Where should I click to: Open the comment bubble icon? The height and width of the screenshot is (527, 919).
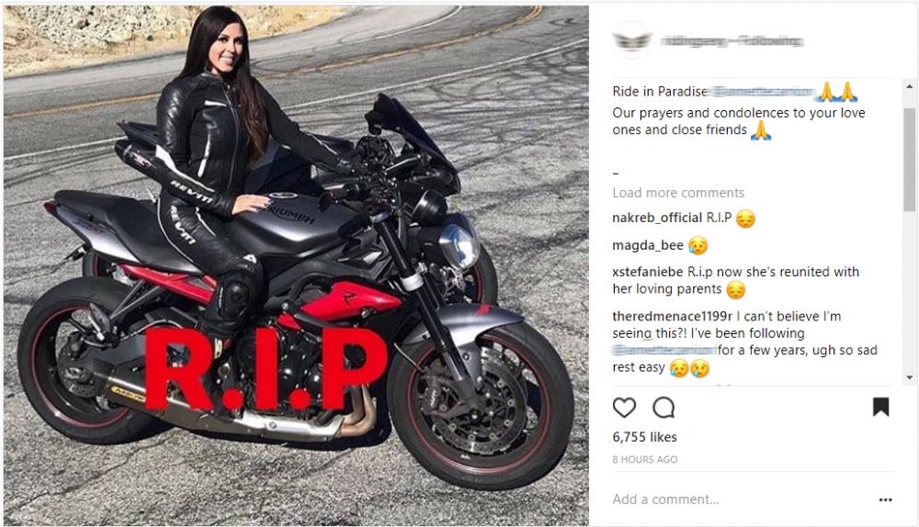[x=664, y=408]
